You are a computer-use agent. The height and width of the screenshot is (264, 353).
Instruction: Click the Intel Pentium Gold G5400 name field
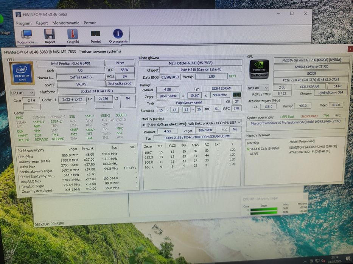tap(70, 63)
